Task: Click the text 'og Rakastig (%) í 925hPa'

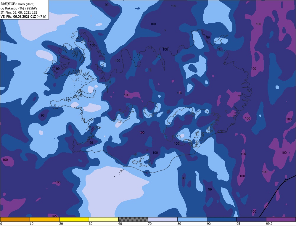Action: point(19,8)
